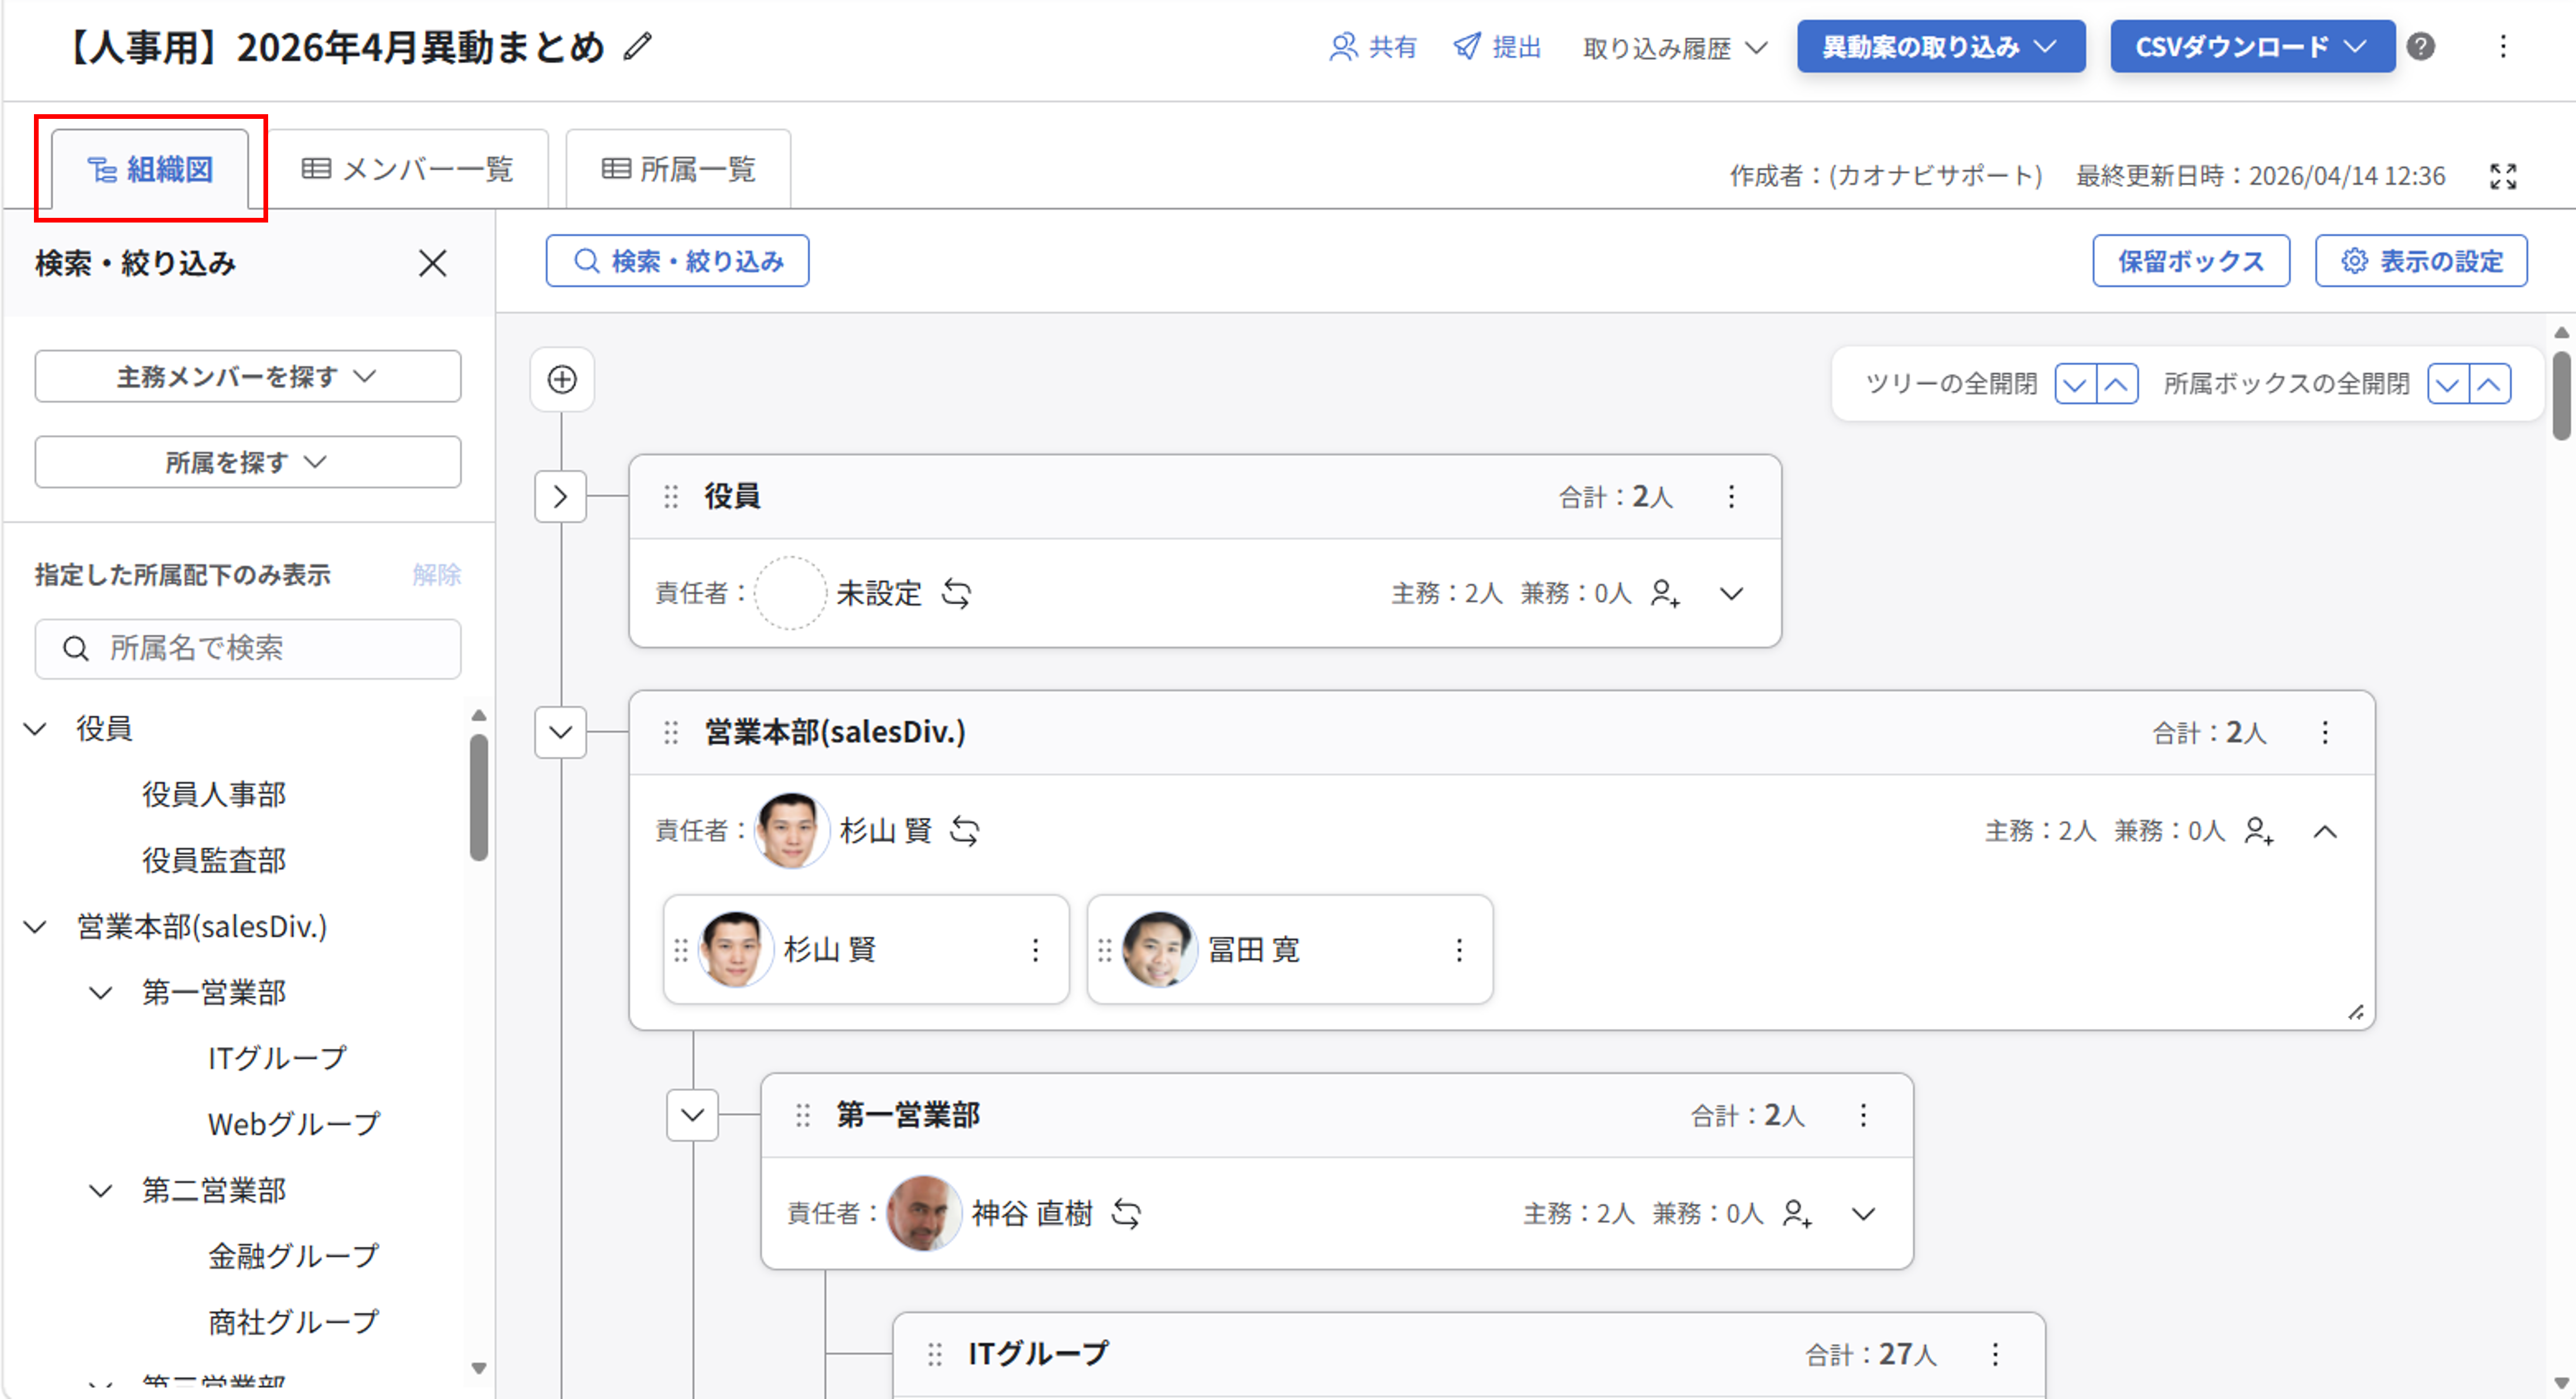Open the header's three-dot more menu

(2502, 46)
